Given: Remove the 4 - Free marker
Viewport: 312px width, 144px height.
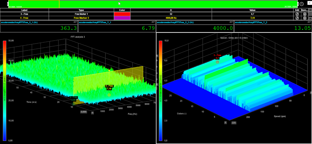Looking at the screenshot, I should tap(305, 18).
